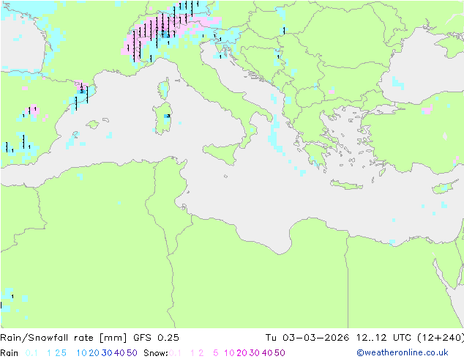
Task: Select the Rain 20 legend value
Action: (94, 353)
